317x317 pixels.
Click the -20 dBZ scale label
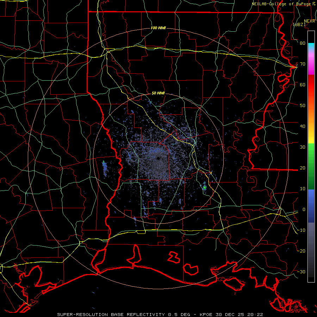301,251
